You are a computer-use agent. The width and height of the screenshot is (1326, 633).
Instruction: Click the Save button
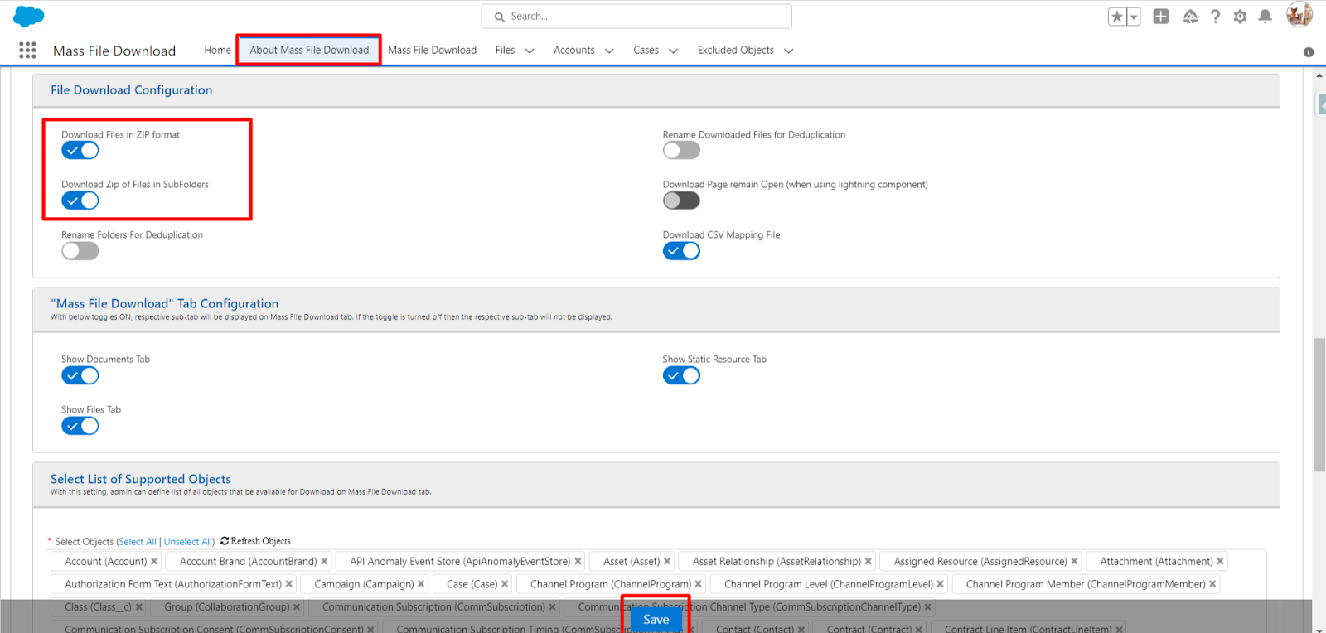point(656,620)
